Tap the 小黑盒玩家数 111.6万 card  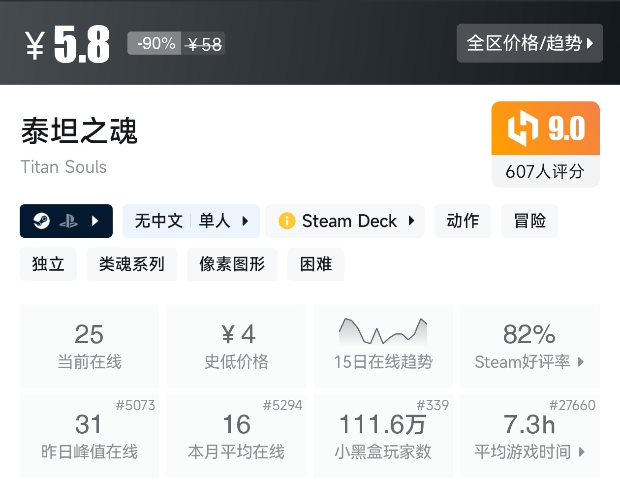[383, 436]
